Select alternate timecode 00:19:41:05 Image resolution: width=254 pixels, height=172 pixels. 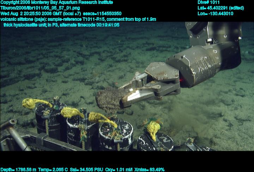[x=90, y=25]
